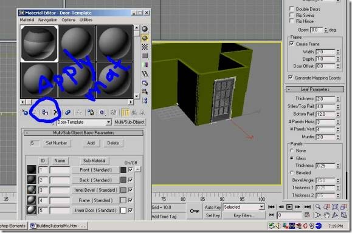Open the Time Configuration icon

tap(307, 215)
